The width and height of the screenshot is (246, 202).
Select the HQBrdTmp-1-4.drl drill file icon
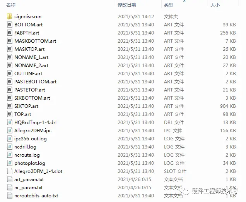[10, 122]
